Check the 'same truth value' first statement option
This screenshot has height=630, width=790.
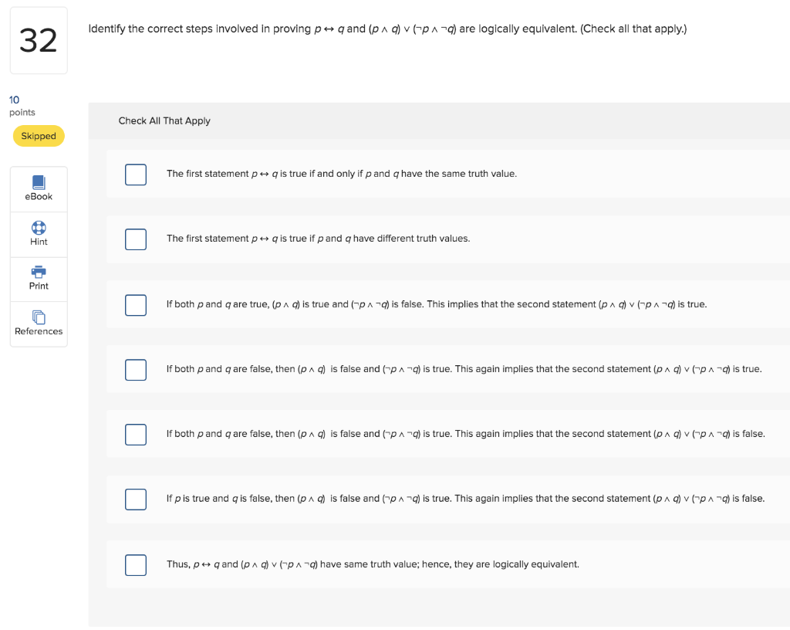click(135, 174)
